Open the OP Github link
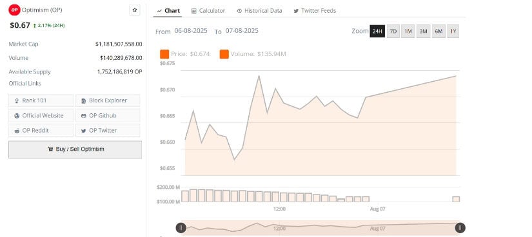The width and height of the screenshot is (532, 237). click(x=108, y=116)
